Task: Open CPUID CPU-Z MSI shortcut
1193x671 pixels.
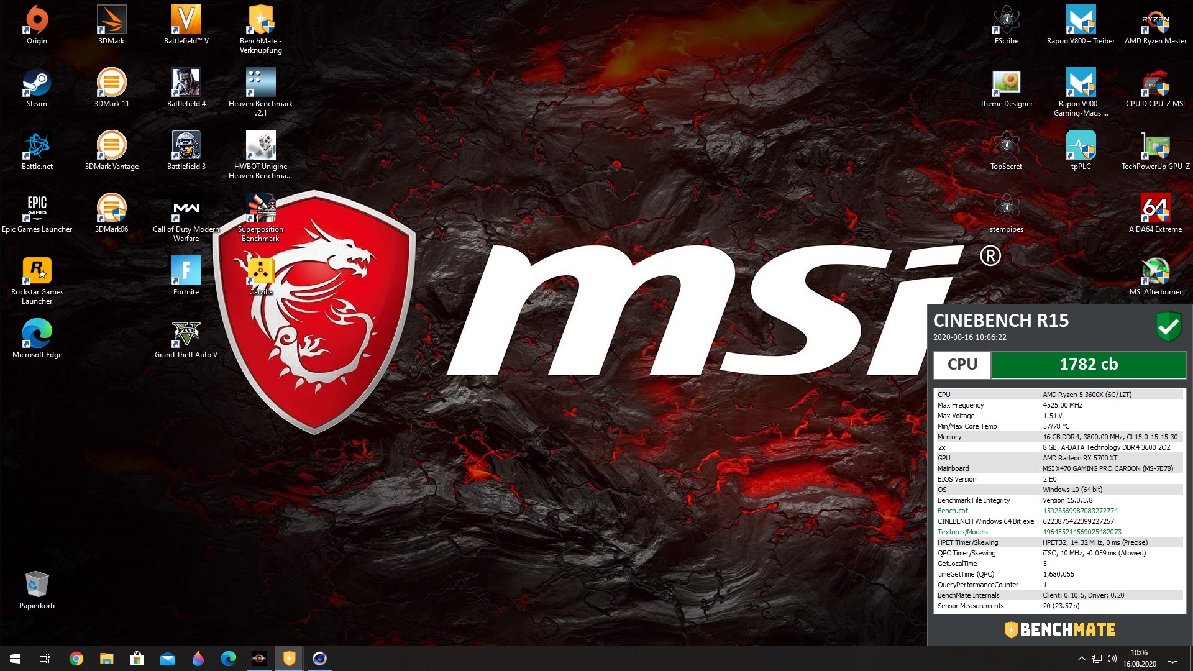Action: pos(1156,88)
